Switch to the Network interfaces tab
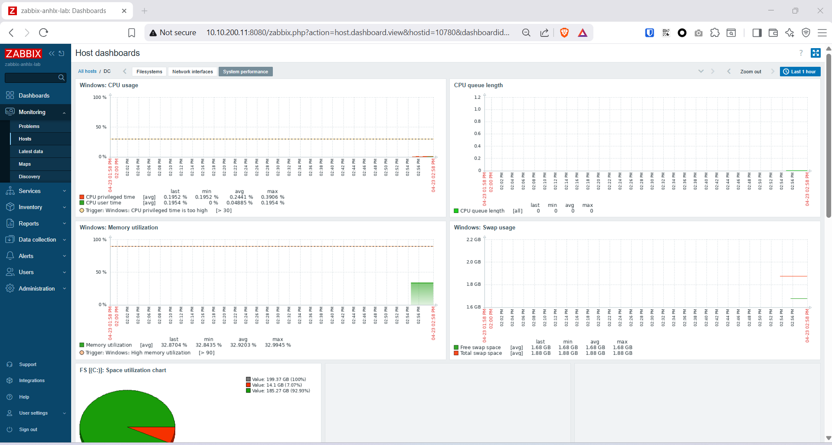The height and width of the screenshot is (445, 832). coord(193,72)
